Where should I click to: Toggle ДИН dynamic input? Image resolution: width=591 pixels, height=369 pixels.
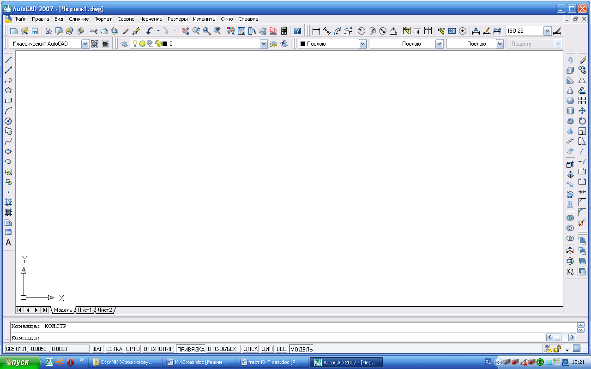(267, 349)
